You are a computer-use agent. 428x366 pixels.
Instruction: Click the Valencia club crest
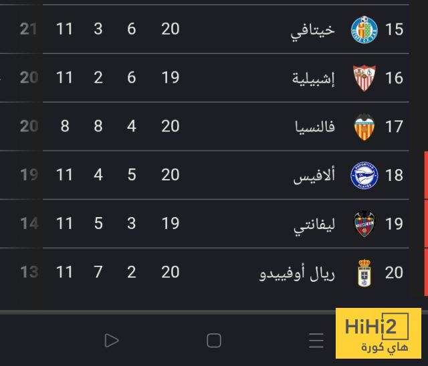(x=364, y=127)
